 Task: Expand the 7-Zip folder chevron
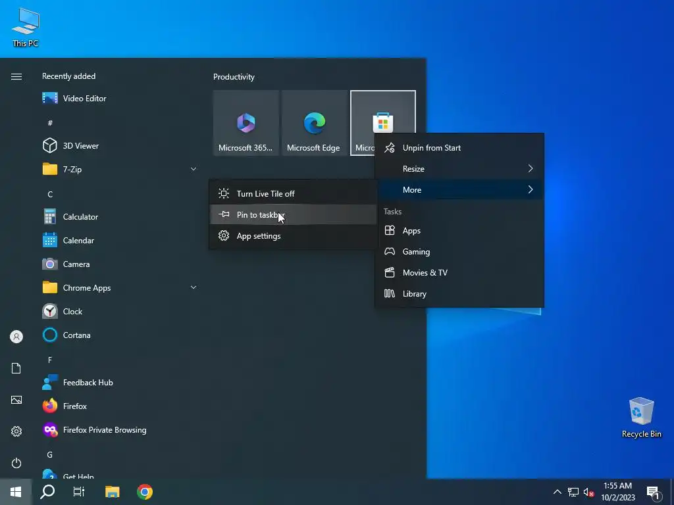(x=194, y=169)
